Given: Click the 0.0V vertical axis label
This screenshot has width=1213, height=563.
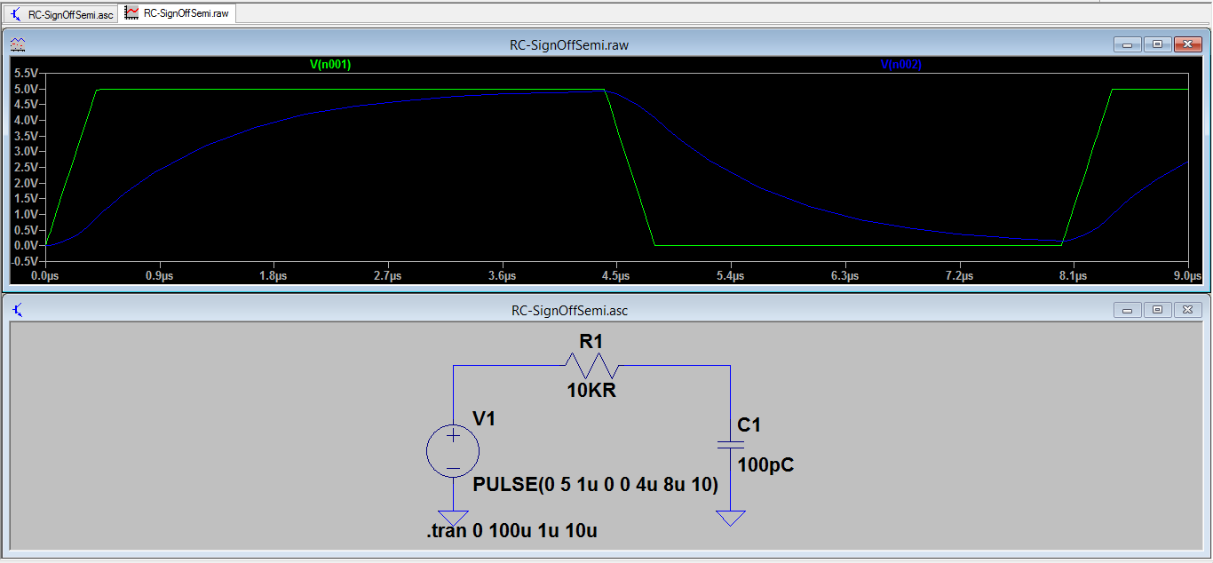Looking at the screenshot, I should tap(26, 245).
